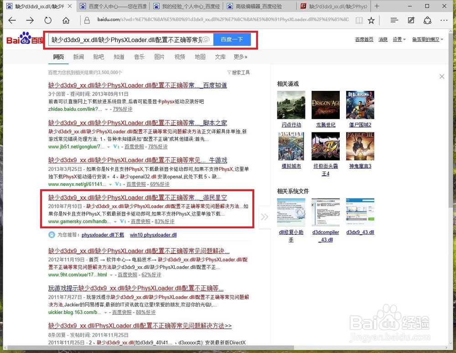This screenshot has width=456, height=353.
Task: Go back to the previous page
Action: click(x=12, y=21)
